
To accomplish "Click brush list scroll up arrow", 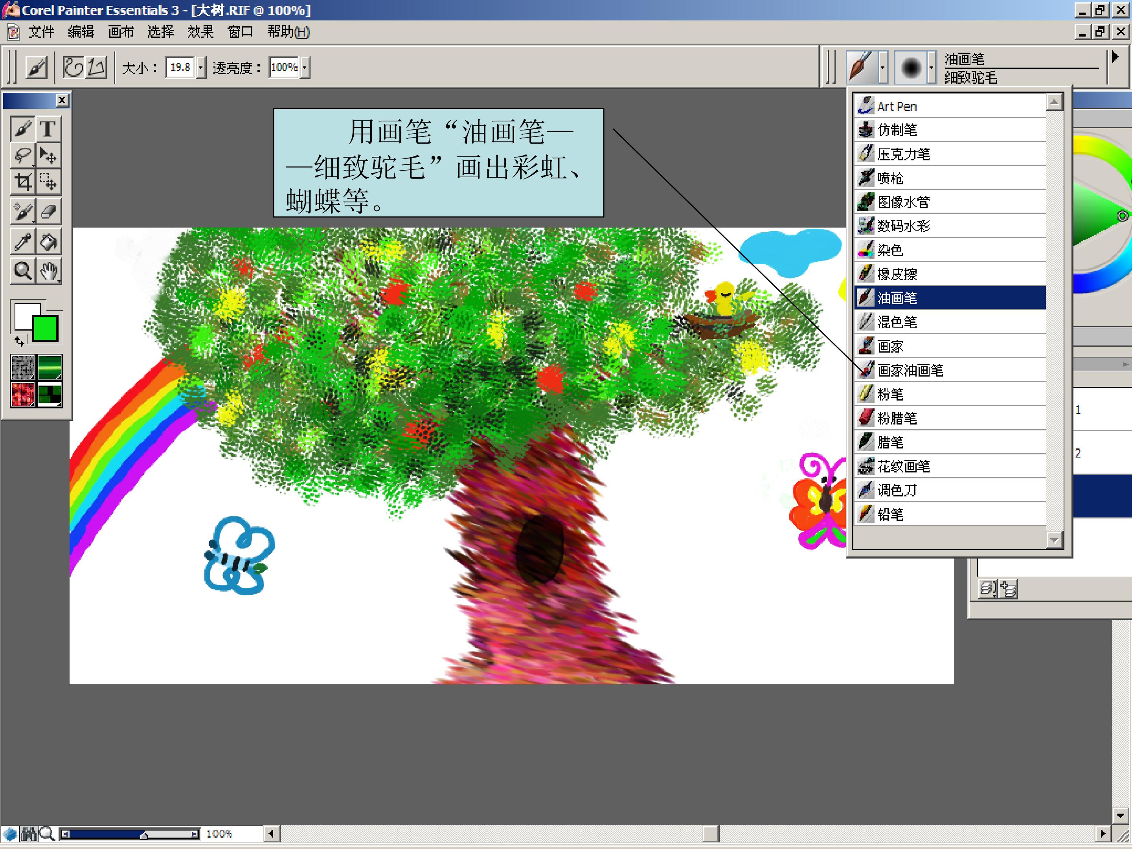I will pyautogui.click(x=1054, y=102).
